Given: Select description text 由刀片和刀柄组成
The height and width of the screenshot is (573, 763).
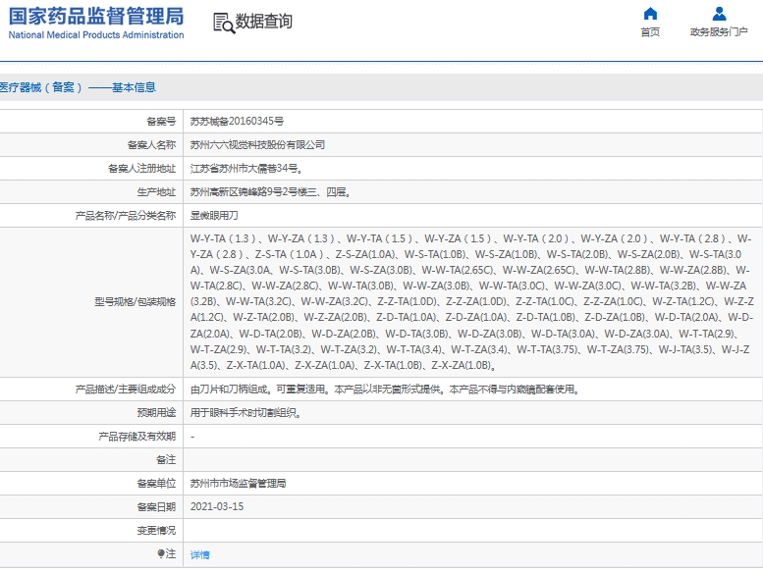Looking at the screenshot, I should [231, 390].
